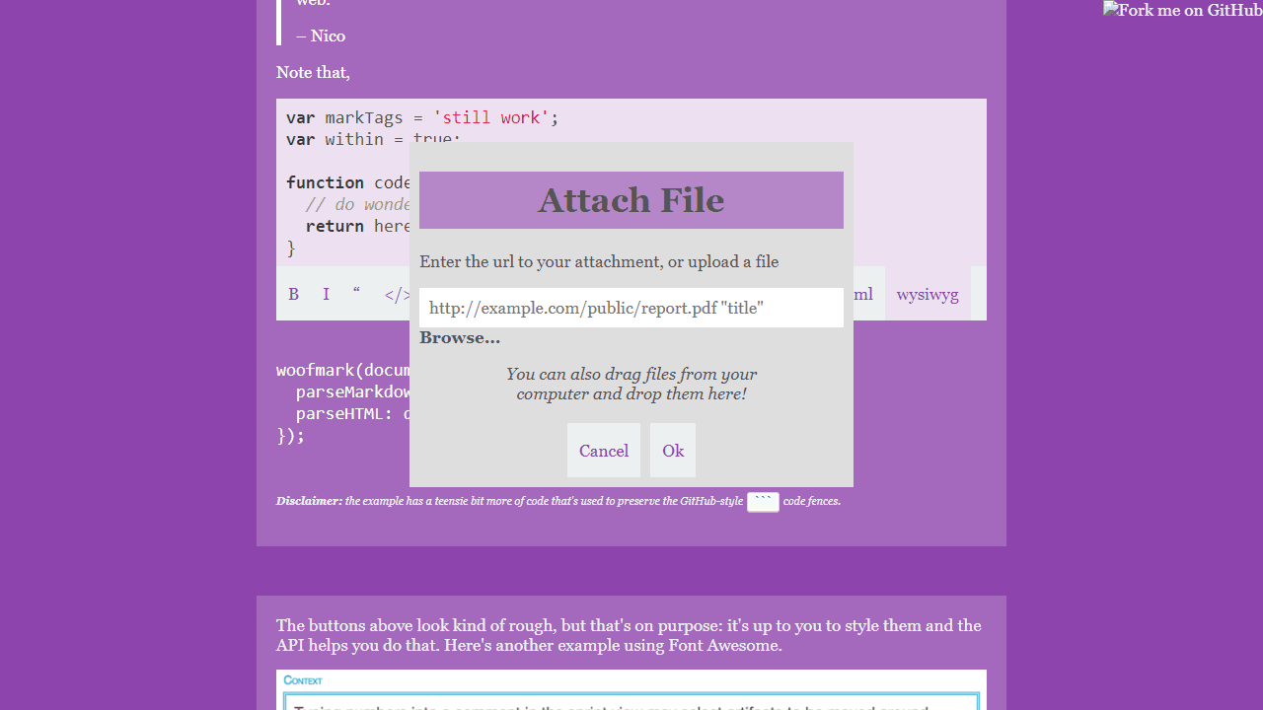Screen dimensions: 1263x710
Task: Switch editor to wysiwyg mode
Action: (928, 294)
